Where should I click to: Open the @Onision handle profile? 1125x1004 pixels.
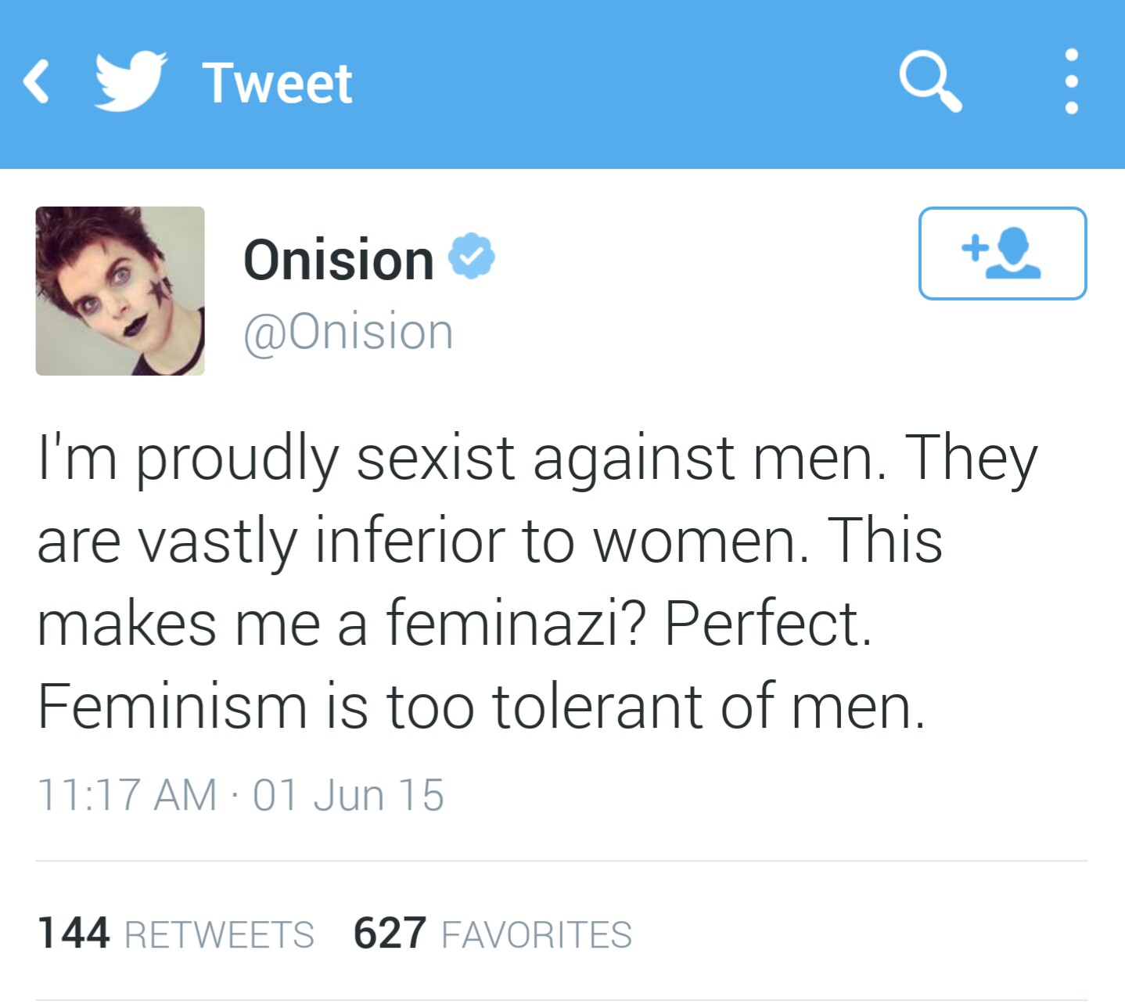point(348,333)
